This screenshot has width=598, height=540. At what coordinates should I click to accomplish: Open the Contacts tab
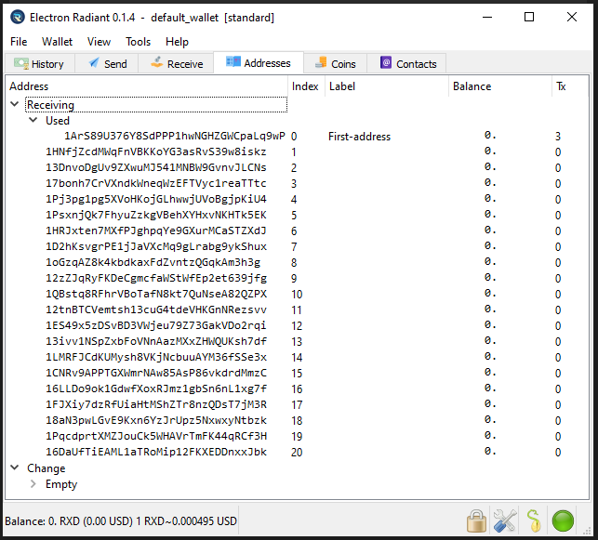pos(407,64)
